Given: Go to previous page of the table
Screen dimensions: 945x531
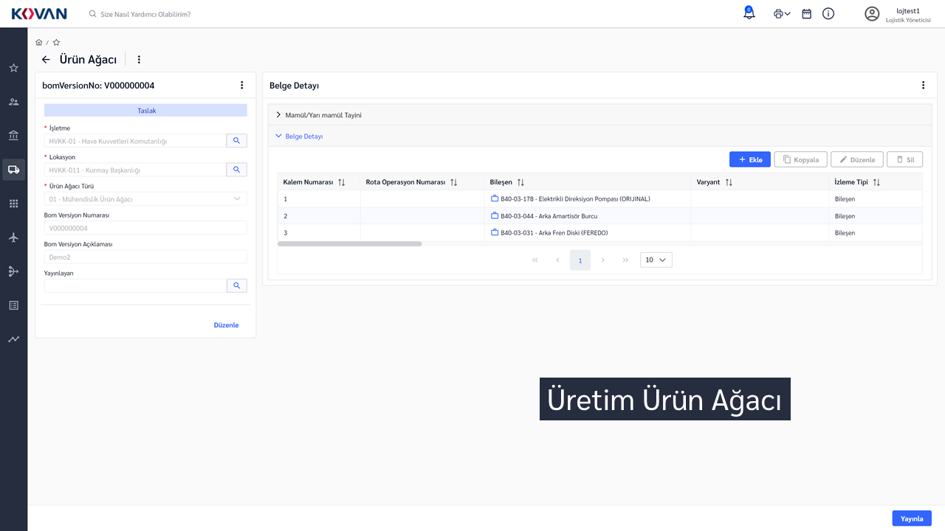Looking at the screenshot, I should coord(557,260).
